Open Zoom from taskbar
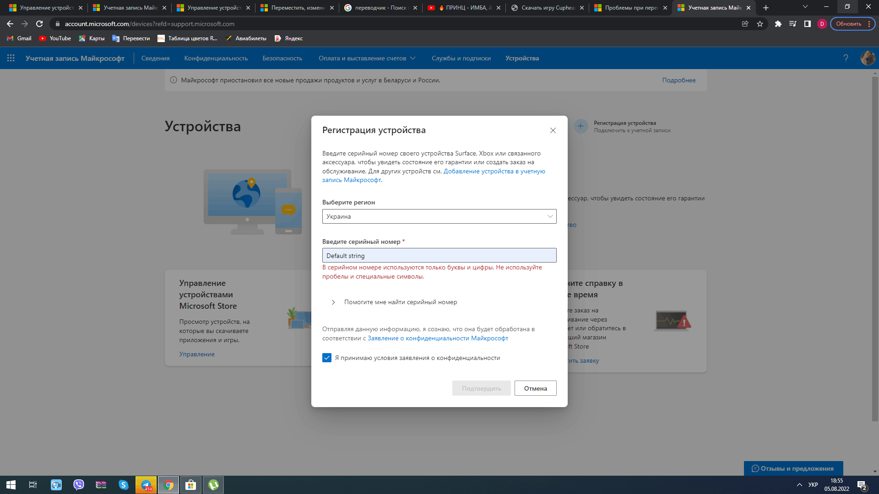 tap(56, 485)
